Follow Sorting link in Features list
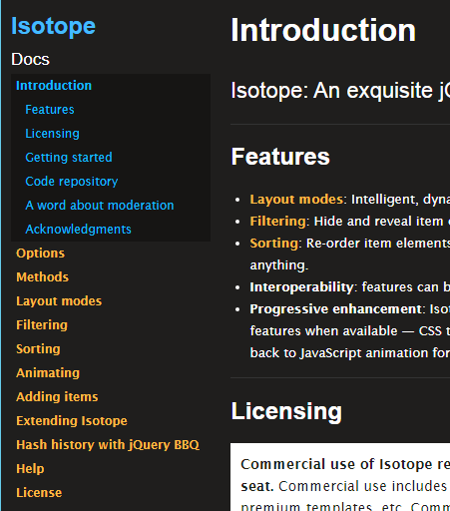450x511 pixels. (x=274, y=244)
